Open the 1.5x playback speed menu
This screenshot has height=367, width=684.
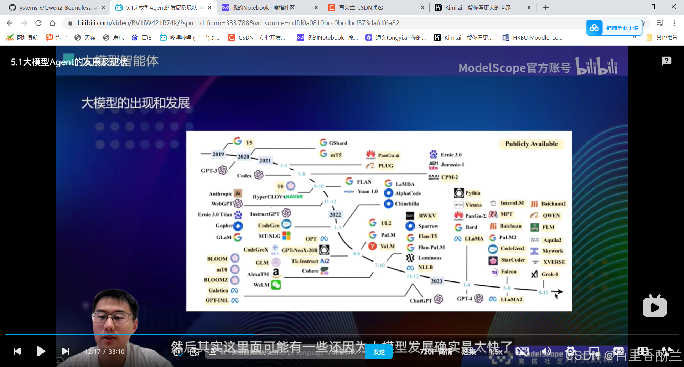point(496,352)
